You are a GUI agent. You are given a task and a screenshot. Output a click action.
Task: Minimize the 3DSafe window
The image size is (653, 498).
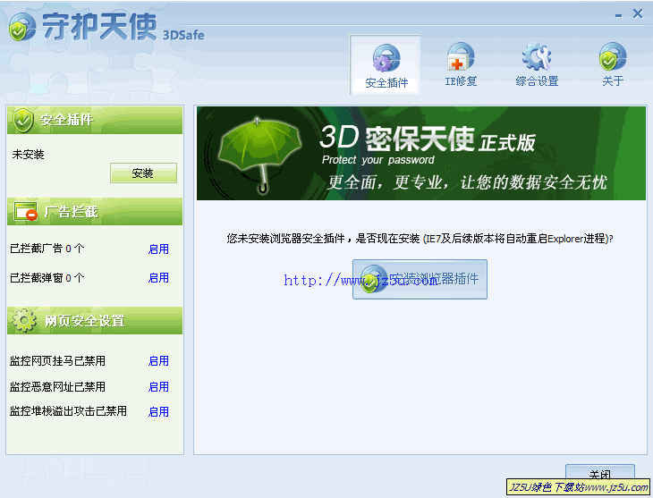(618, 15)
